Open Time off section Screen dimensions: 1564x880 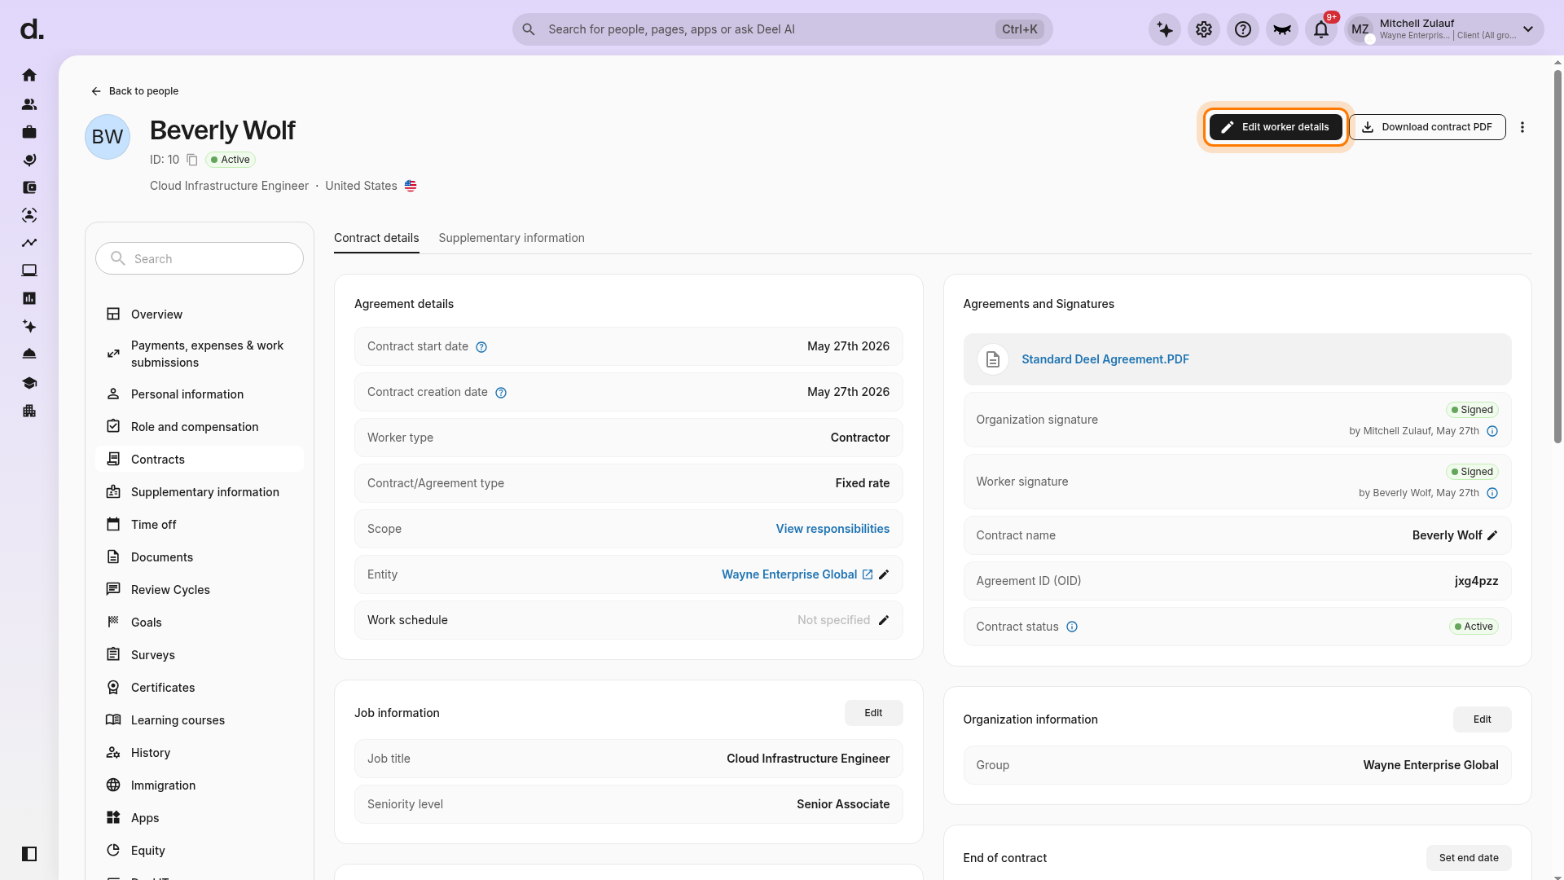[x=200, y=525]
